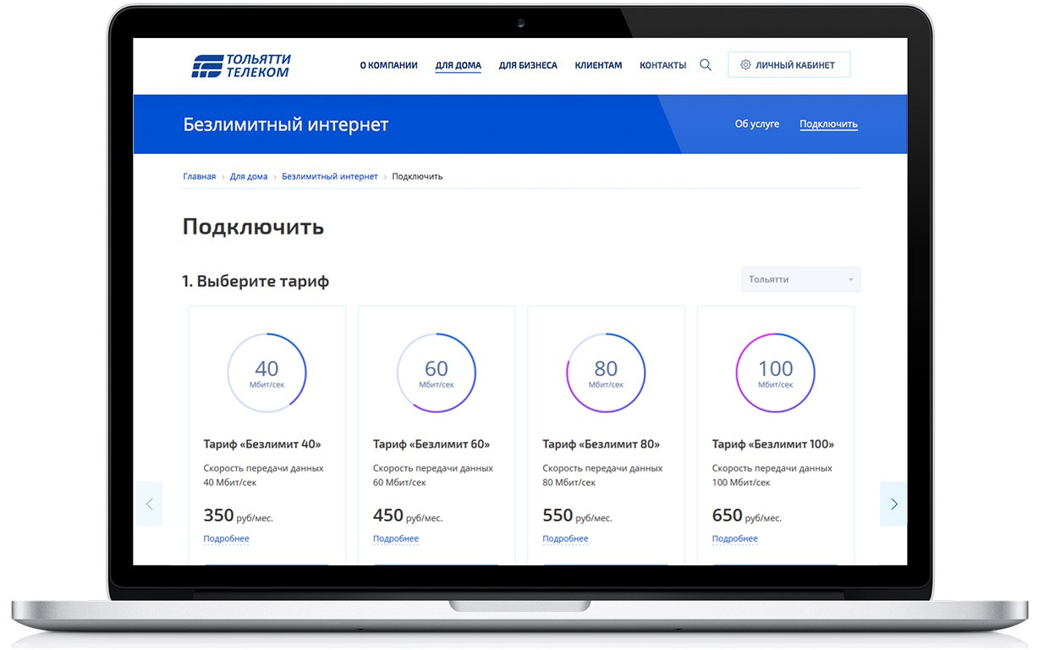Click the Тариф «Безлимит 100» title
1039x650 pixels.
coord(773,444)
